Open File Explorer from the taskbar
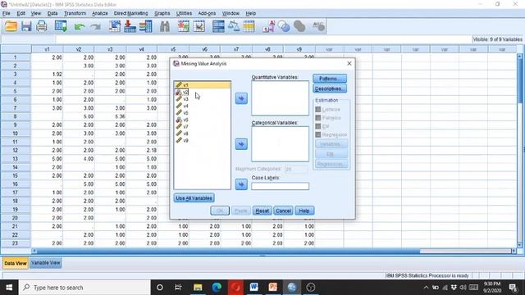This screenshot has width=525, height=295. pyautogui.click(x=198, y=287)
